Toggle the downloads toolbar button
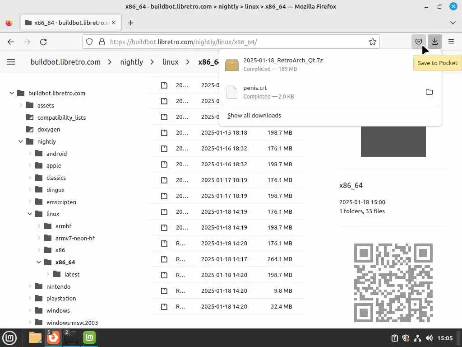The image size is (462, 347). pos(434,42)
